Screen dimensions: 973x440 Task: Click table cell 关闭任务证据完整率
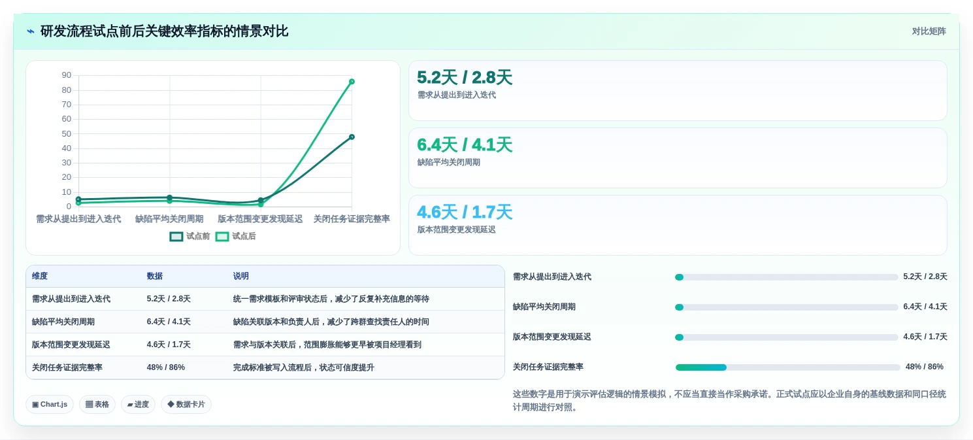click(x=67, y=367)
